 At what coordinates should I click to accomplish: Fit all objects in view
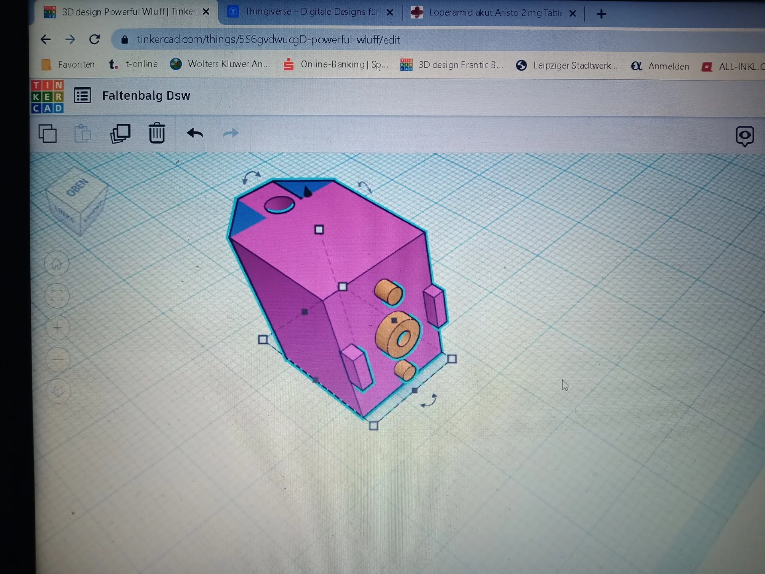point(57,296)
